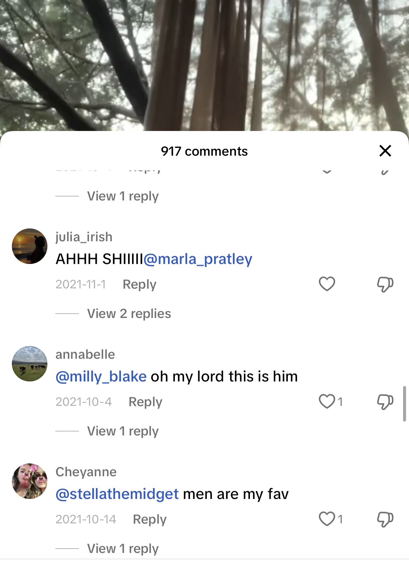
Task: Reply to annabelle's comment
Action: 145,402
